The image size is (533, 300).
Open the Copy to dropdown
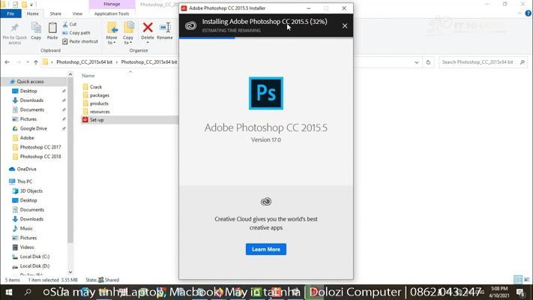pos(128,32)
